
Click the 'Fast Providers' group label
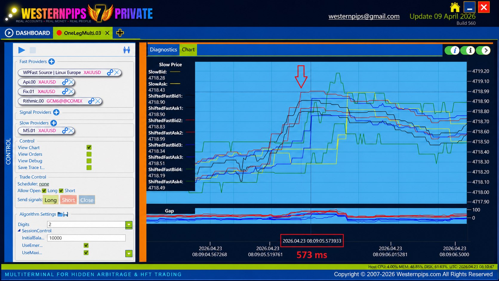click(x=33, y=62)
